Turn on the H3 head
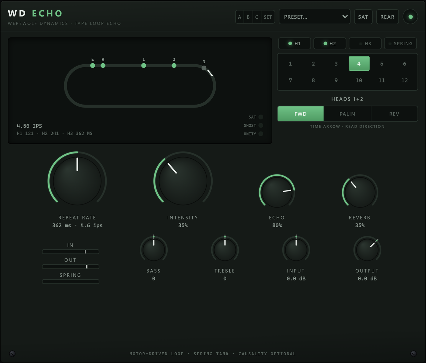Image resolution: width=426 pixels, height=363 pixels. (x=365, y=43)
